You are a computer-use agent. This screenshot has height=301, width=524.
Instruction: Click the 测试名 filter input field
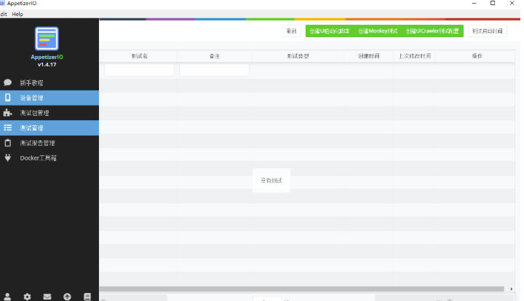[139, 70]
